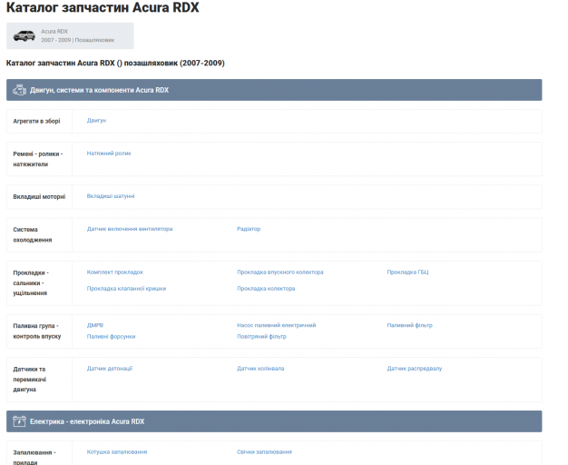Click the engine icon in Двигун section header
This screenshot has height=465, width=568.
pyautogui.click(x=20, y=90)
